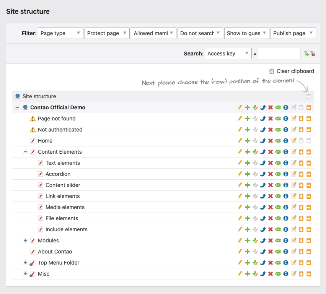The image size is (326, 294).
Task: Delete the Accordion page
Action: point(271,174)
